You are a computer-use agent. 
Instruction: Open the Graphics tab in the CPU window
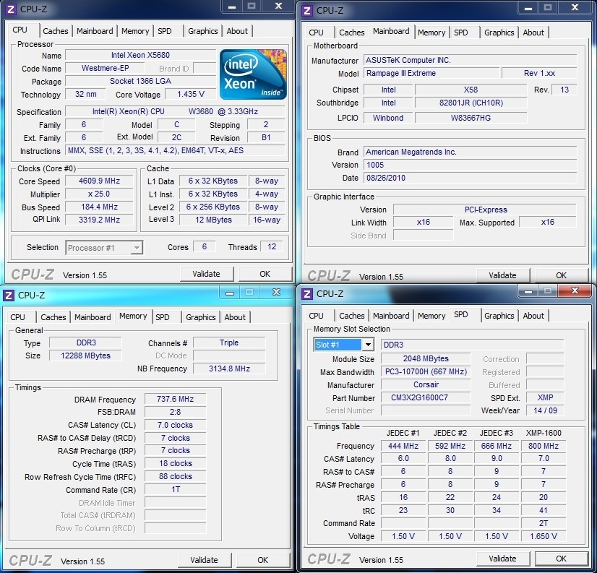(203, 31)
